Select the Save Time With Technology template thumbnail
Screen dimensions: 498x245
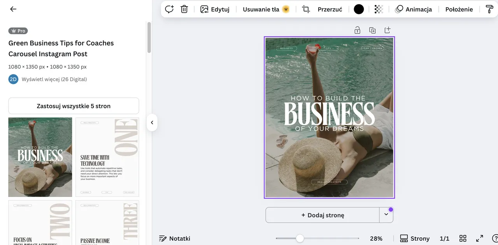pyautogui.click(x=107, y=157)
